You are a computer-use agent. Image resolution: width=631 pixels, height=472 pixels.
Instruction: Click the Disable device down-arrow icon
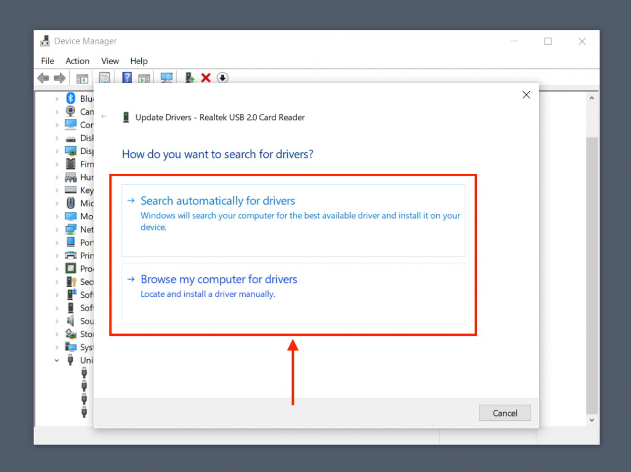222,78
